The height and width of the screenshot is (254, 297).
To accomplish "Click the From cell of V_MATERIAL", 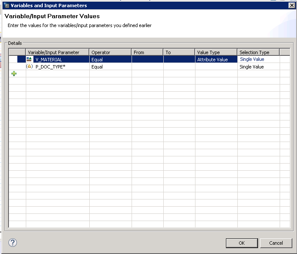I will 148,60.
